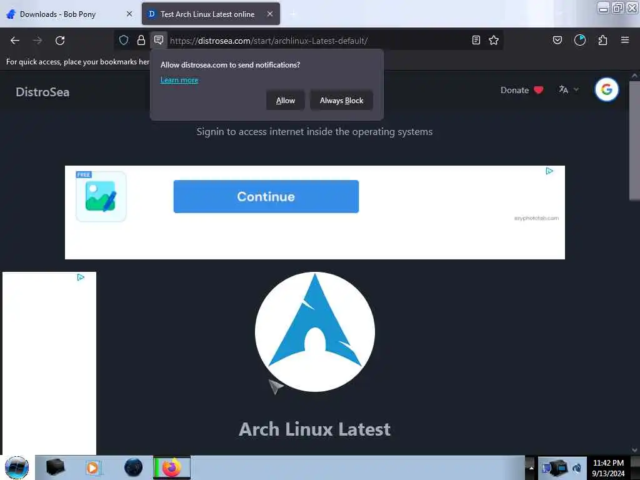Viewport: 640px width, 480px height.
Task: Open the globe browser taskbar icon
Action: (x=134, y=467)
